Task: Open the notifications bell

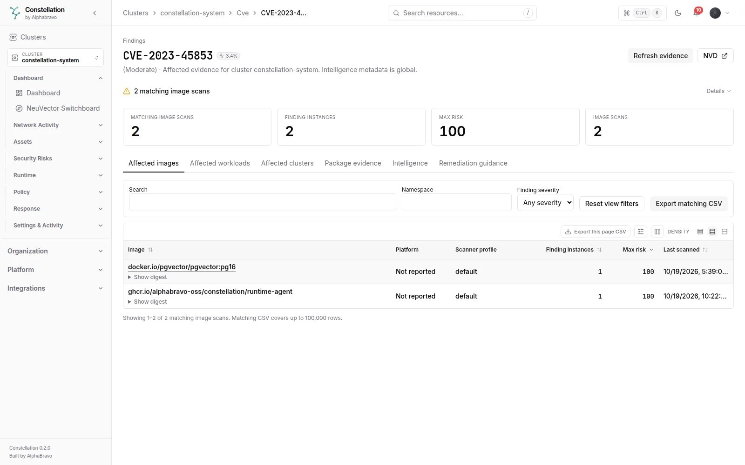Action: pyautogui.click(x=697, y=13)
